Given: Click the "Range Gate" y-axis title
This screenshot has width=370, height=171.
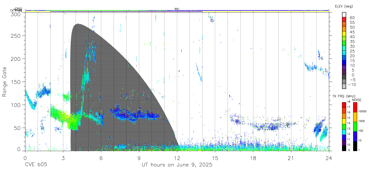Looking at the screenshot, I should pos(5,82).
